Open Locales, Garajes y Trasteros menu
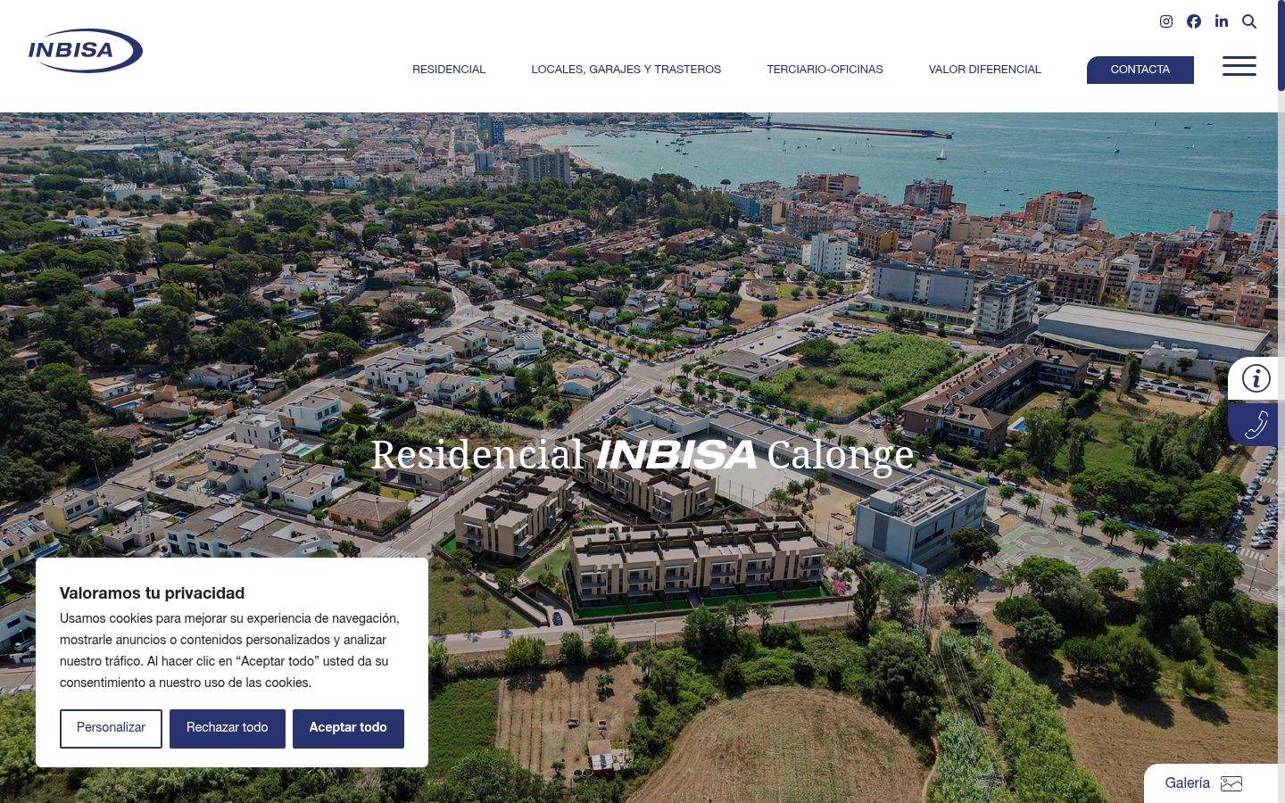The width and height of the screenshot is (1285, 803). click(x=626, y=70)
